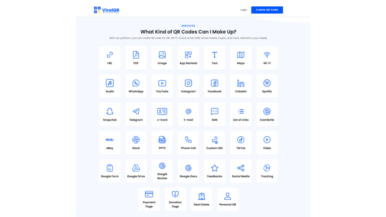This screenshot has width=386, height=217.
Task: Select the Instagram QR code card
Action: click(x=188, y=86)
